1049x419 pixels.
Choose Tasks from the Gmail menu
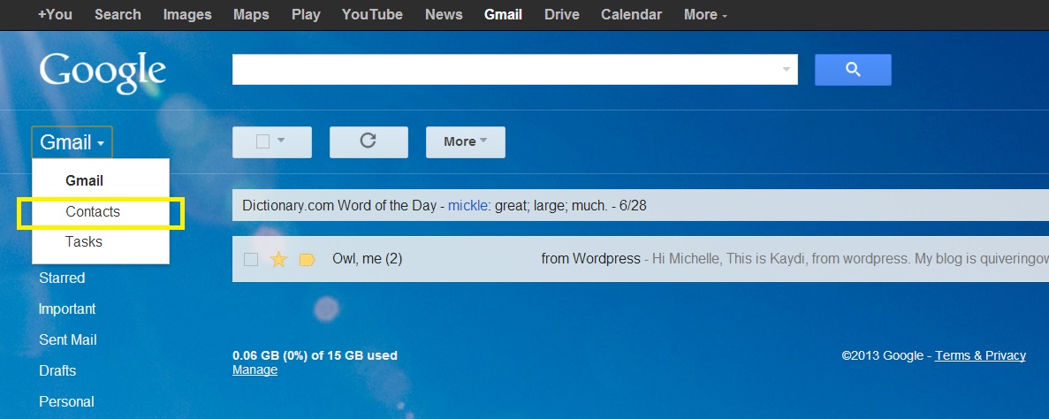click(84, 241)
